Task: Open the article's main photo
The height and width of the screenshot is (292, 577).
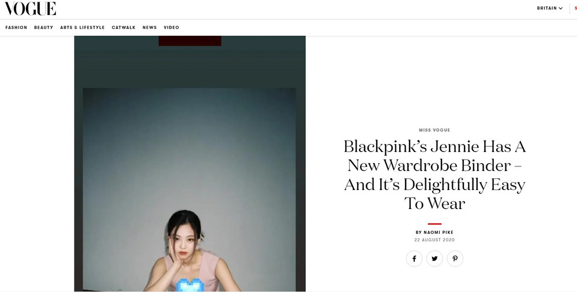Action: coord(190,164)
